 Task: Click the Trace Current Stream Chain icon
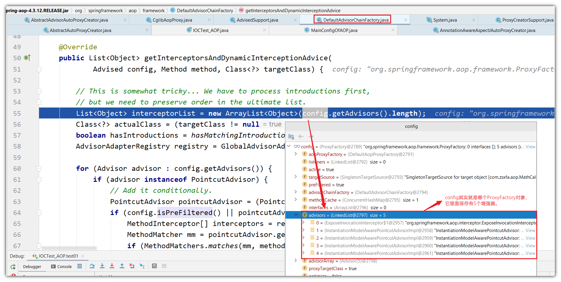click(164, 266)
